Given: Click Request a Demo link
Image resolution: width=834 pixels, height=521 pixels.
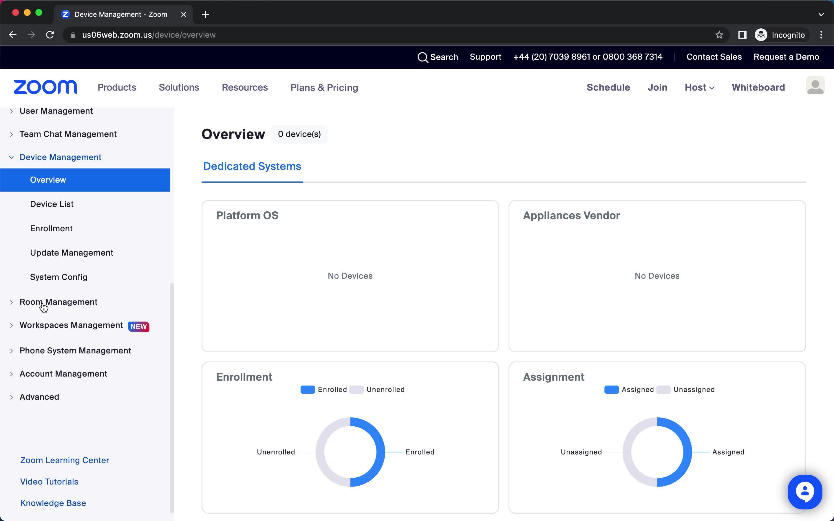Looking at the screenshot, I should 786,57.
